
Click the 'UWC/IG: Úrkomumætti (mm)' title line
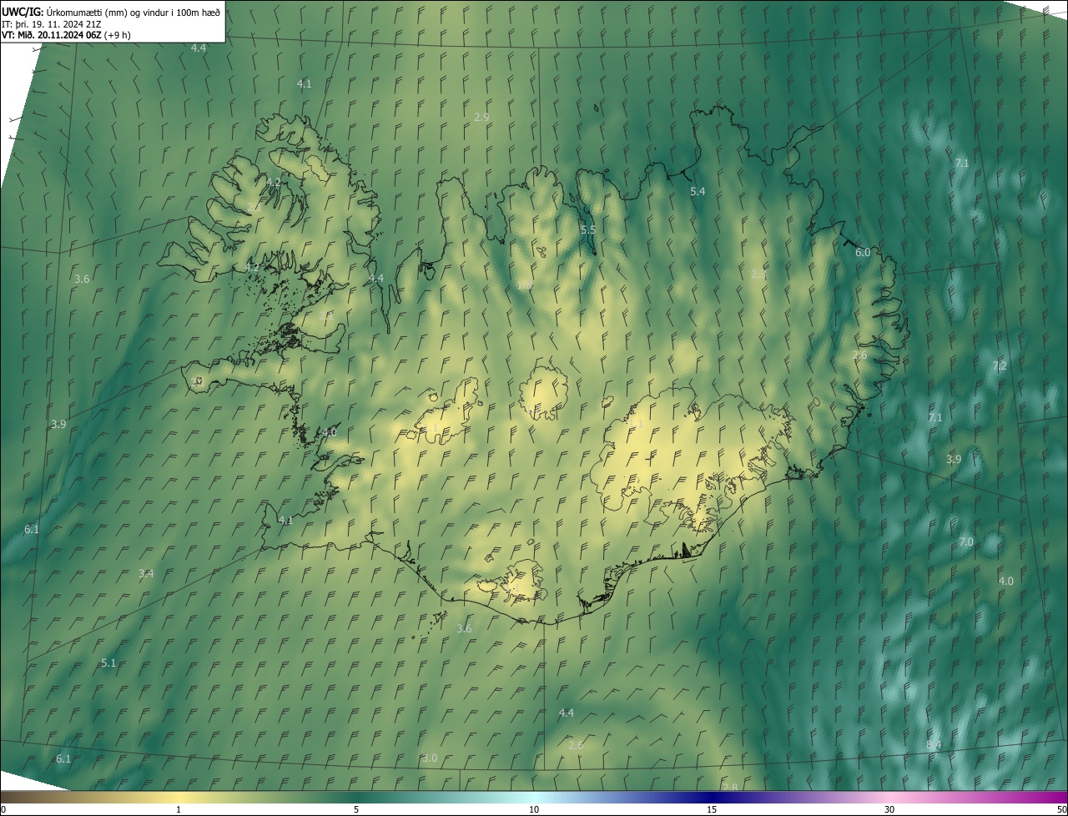(110, 11)
